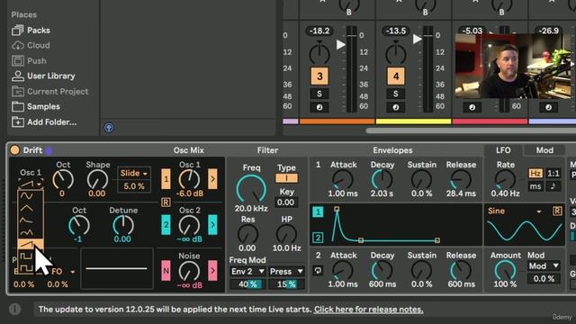Click the Slide 5.0 % value field
Screen dimensions: 576x324
coord(134,186)
